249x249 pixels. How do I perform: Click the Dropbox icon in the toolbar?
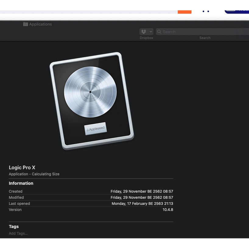(143, 31)
